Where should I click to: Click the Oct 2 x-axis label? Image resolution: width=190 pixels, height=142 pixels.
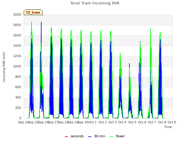103,122
